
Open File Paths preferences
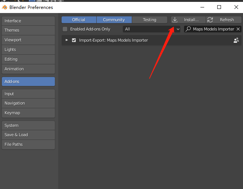point(28,144)
